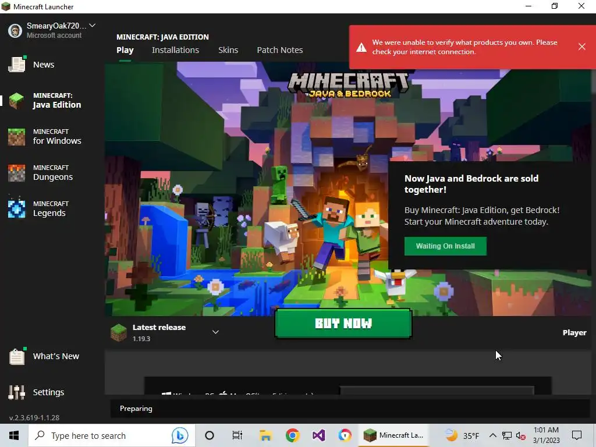The width and height of the screenshot is (596, 447).
Task: Dismiss the red error notification
Action: pos(581,47)
